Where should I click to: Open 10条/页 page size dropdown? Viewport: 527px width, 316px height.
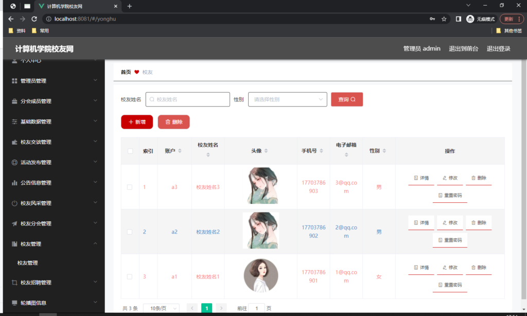click(x=161, y=308)
